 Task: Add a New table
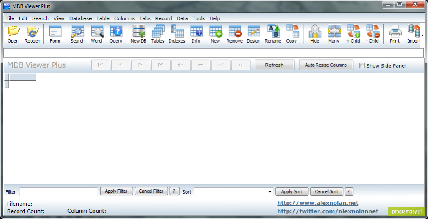(x=215, y=34)
